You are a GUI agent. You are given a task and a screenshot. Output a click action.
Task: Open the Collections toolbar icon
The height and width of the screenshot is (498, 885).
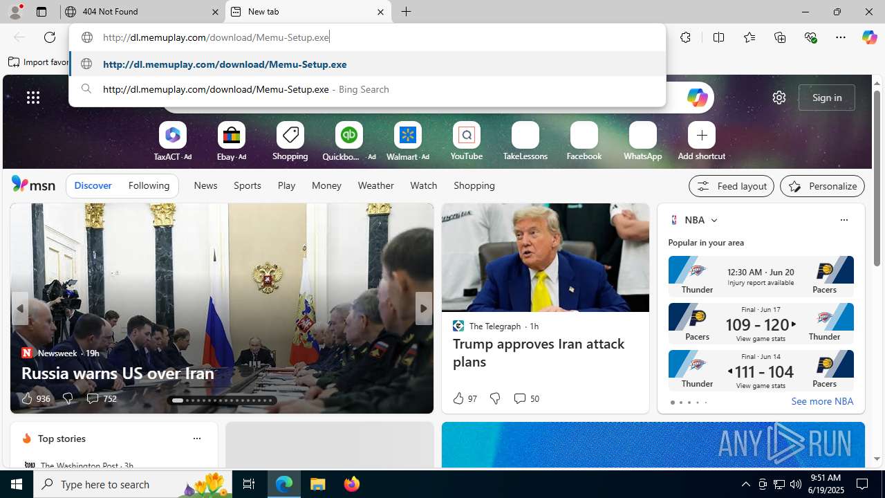point(780,37)
